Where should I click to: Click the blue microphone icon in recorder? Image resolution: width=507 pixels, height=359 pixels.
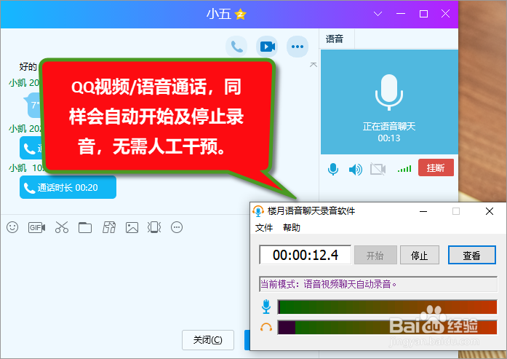click(x=266, y=307)
